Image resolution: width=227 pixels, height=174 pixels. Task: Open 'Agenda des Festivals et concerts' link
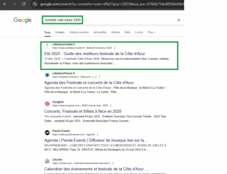(89, 83)
